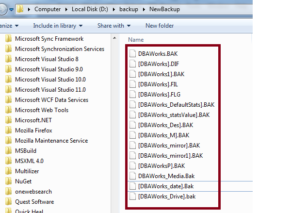Select Microsoft Visual Studio 10.0 folder

[50, 80]
